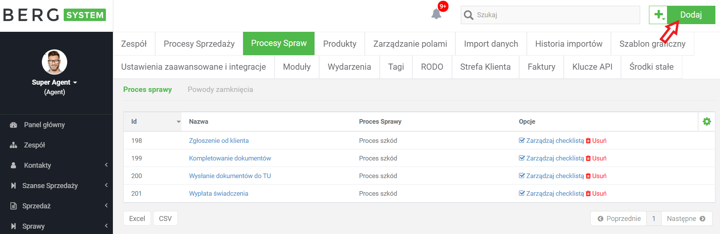The width and height of the screenshot is (720, 234).
Task: Expand the Szanse Sprzedaży submenu chevron
Action: 106,185
